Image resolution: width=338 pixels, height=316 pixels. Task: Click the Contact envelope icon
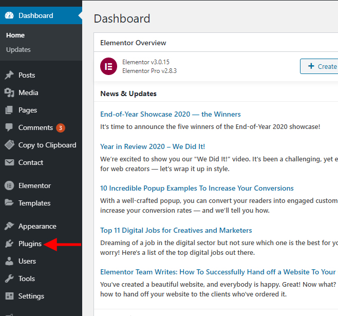point(9,162)
